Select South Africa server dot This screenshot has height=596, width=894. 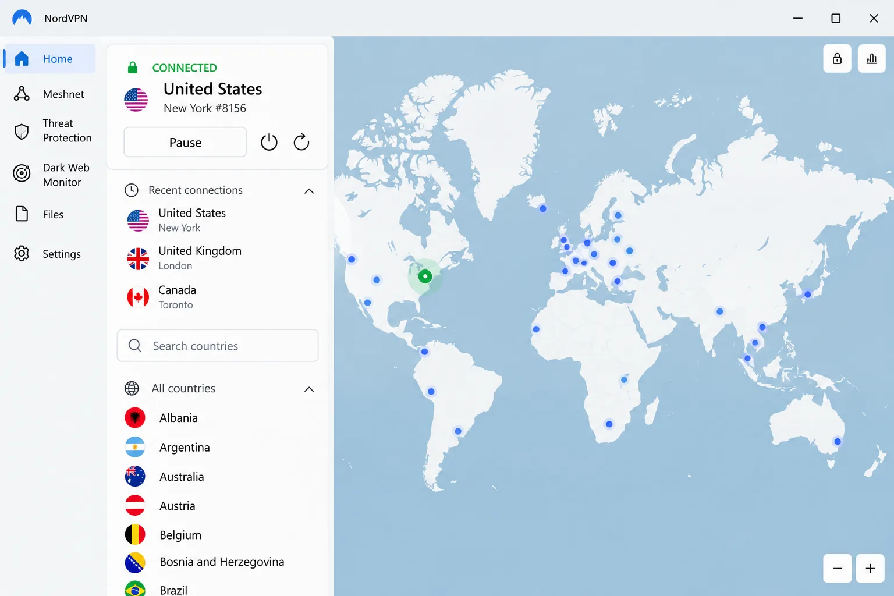pyautogui.click(x=609, y=424)
